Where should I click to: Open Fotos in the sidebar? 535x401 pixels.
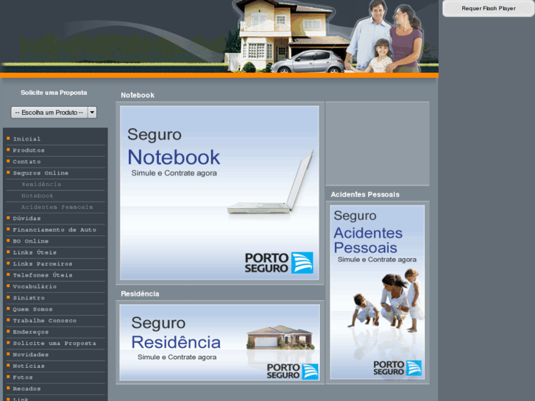[x=23, y=377]
